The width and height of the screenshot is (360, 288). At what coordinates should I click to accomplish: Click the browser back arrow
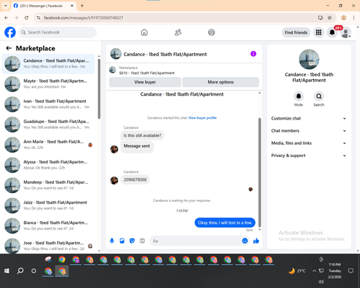(x=6, y=18)
